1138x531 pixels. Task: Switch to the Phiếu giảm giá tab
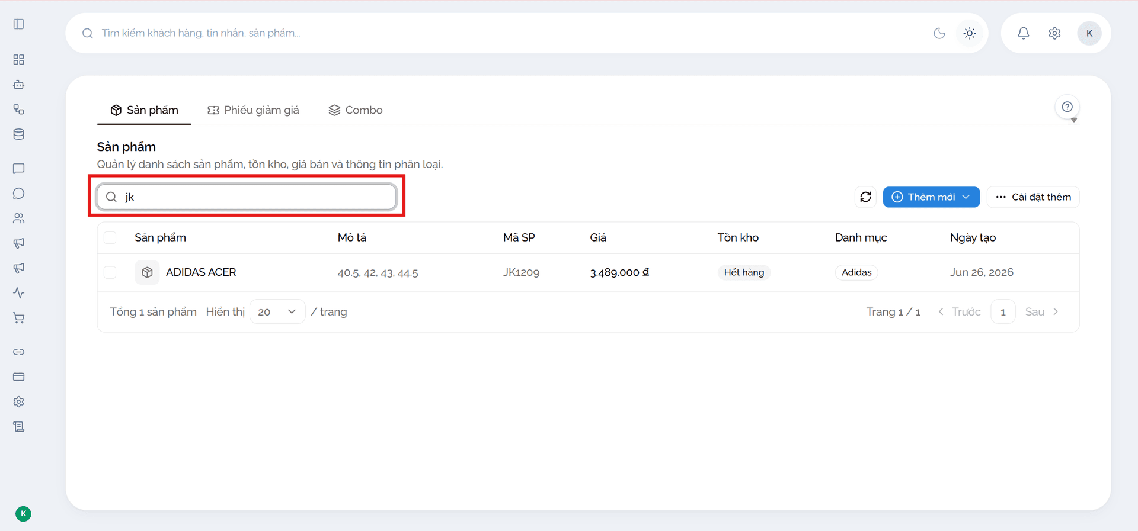[x=253, y=110]
